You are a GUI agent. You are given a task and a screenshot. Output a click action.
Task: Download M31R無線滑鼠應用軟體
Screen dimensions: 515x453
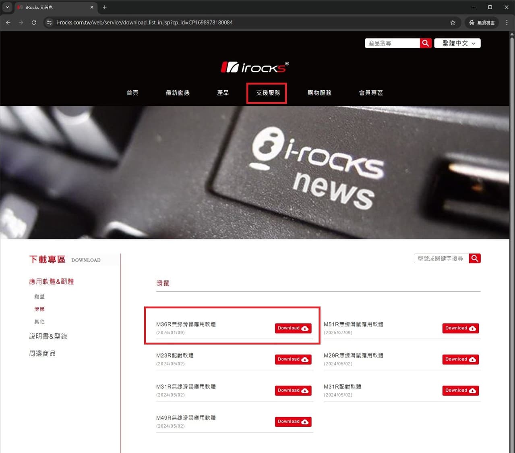[x=293, y=391]
